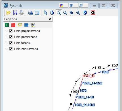Close the Legenda panel
The width and height of the screenshot is (122, 111).
click(50, 19)
